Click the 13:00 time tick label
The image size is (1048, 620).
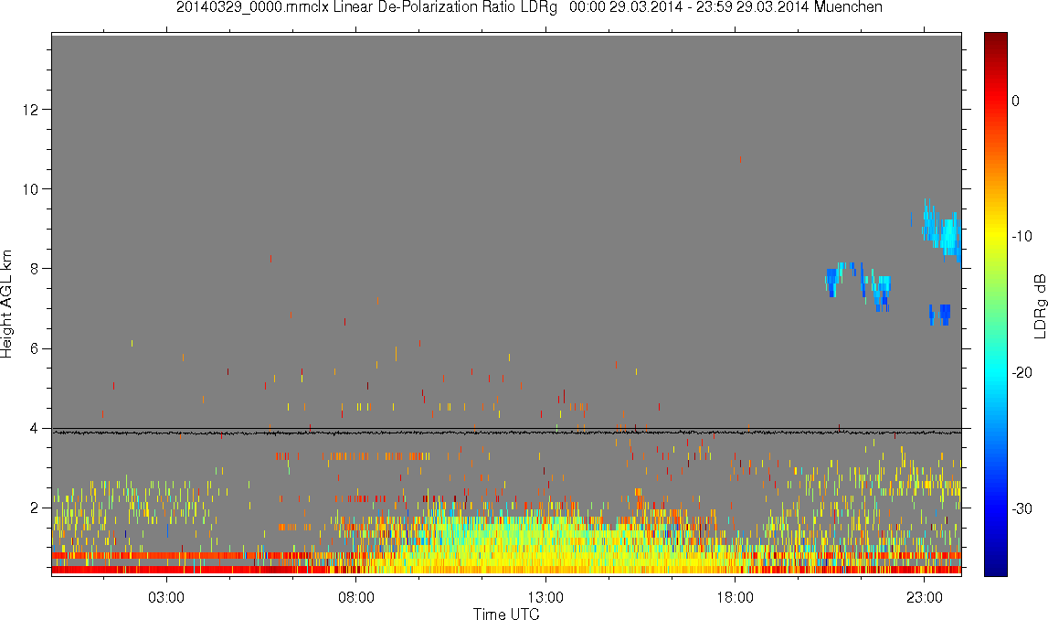coord(545,597)
